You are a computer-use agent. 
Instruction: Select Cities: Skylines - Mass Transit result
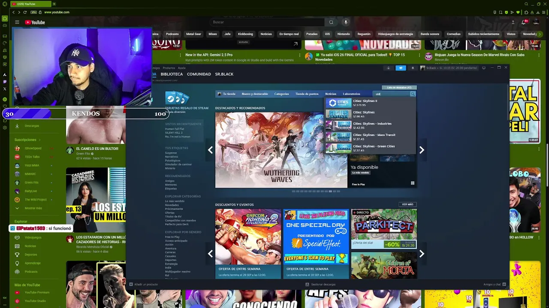370,137
